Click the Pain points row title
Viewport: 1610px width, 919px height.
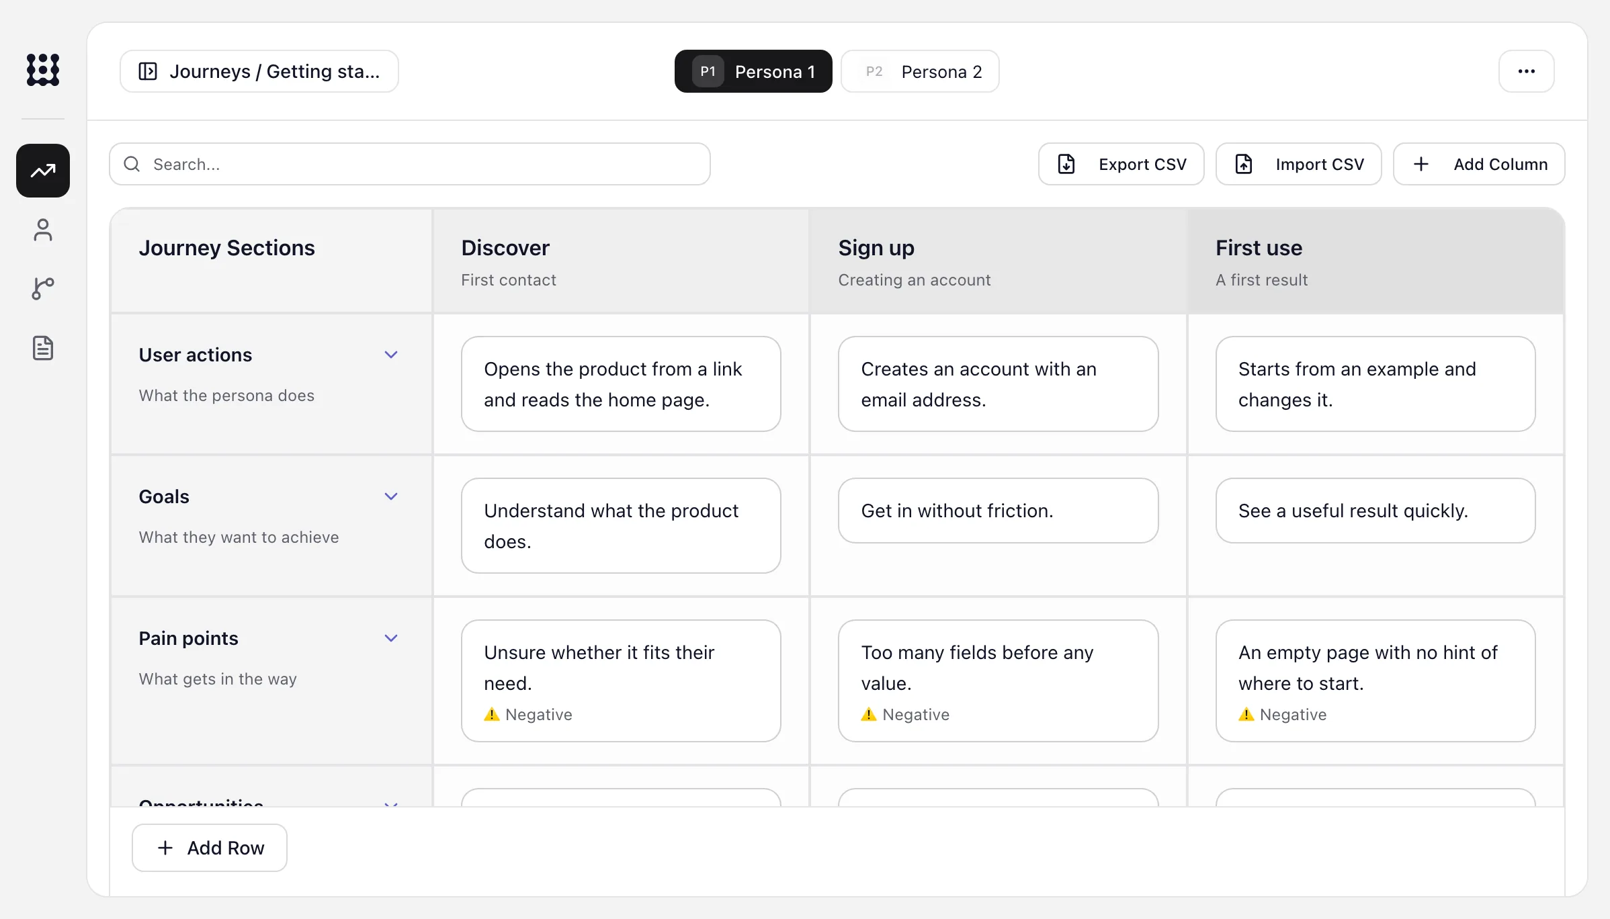tap(189, 638)
